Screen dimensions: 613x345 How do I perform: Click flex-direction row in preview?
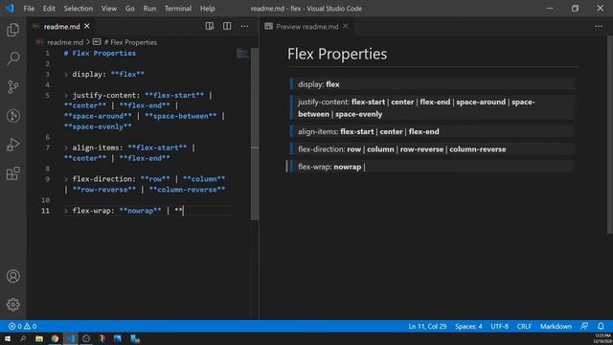tap(432, 149)
